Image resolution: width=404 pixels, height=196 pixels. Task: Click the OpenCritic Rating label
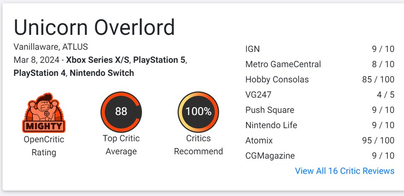click(x=44, y=146)
